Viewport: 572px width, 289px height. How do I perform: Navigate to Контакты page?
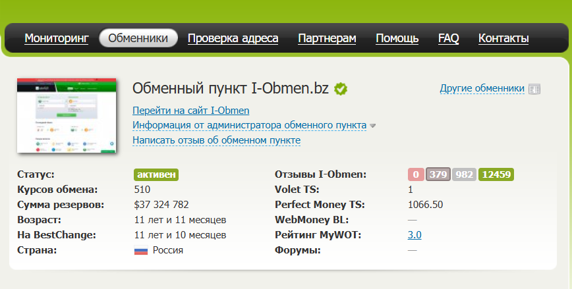pyautogui.click(x=503, y=38)
